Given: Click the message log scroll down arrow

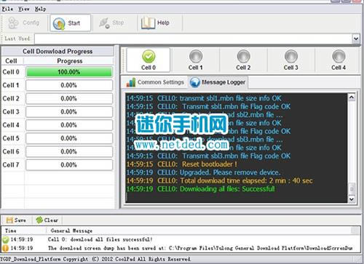Looking at the screenshot, I should (352, 199).
